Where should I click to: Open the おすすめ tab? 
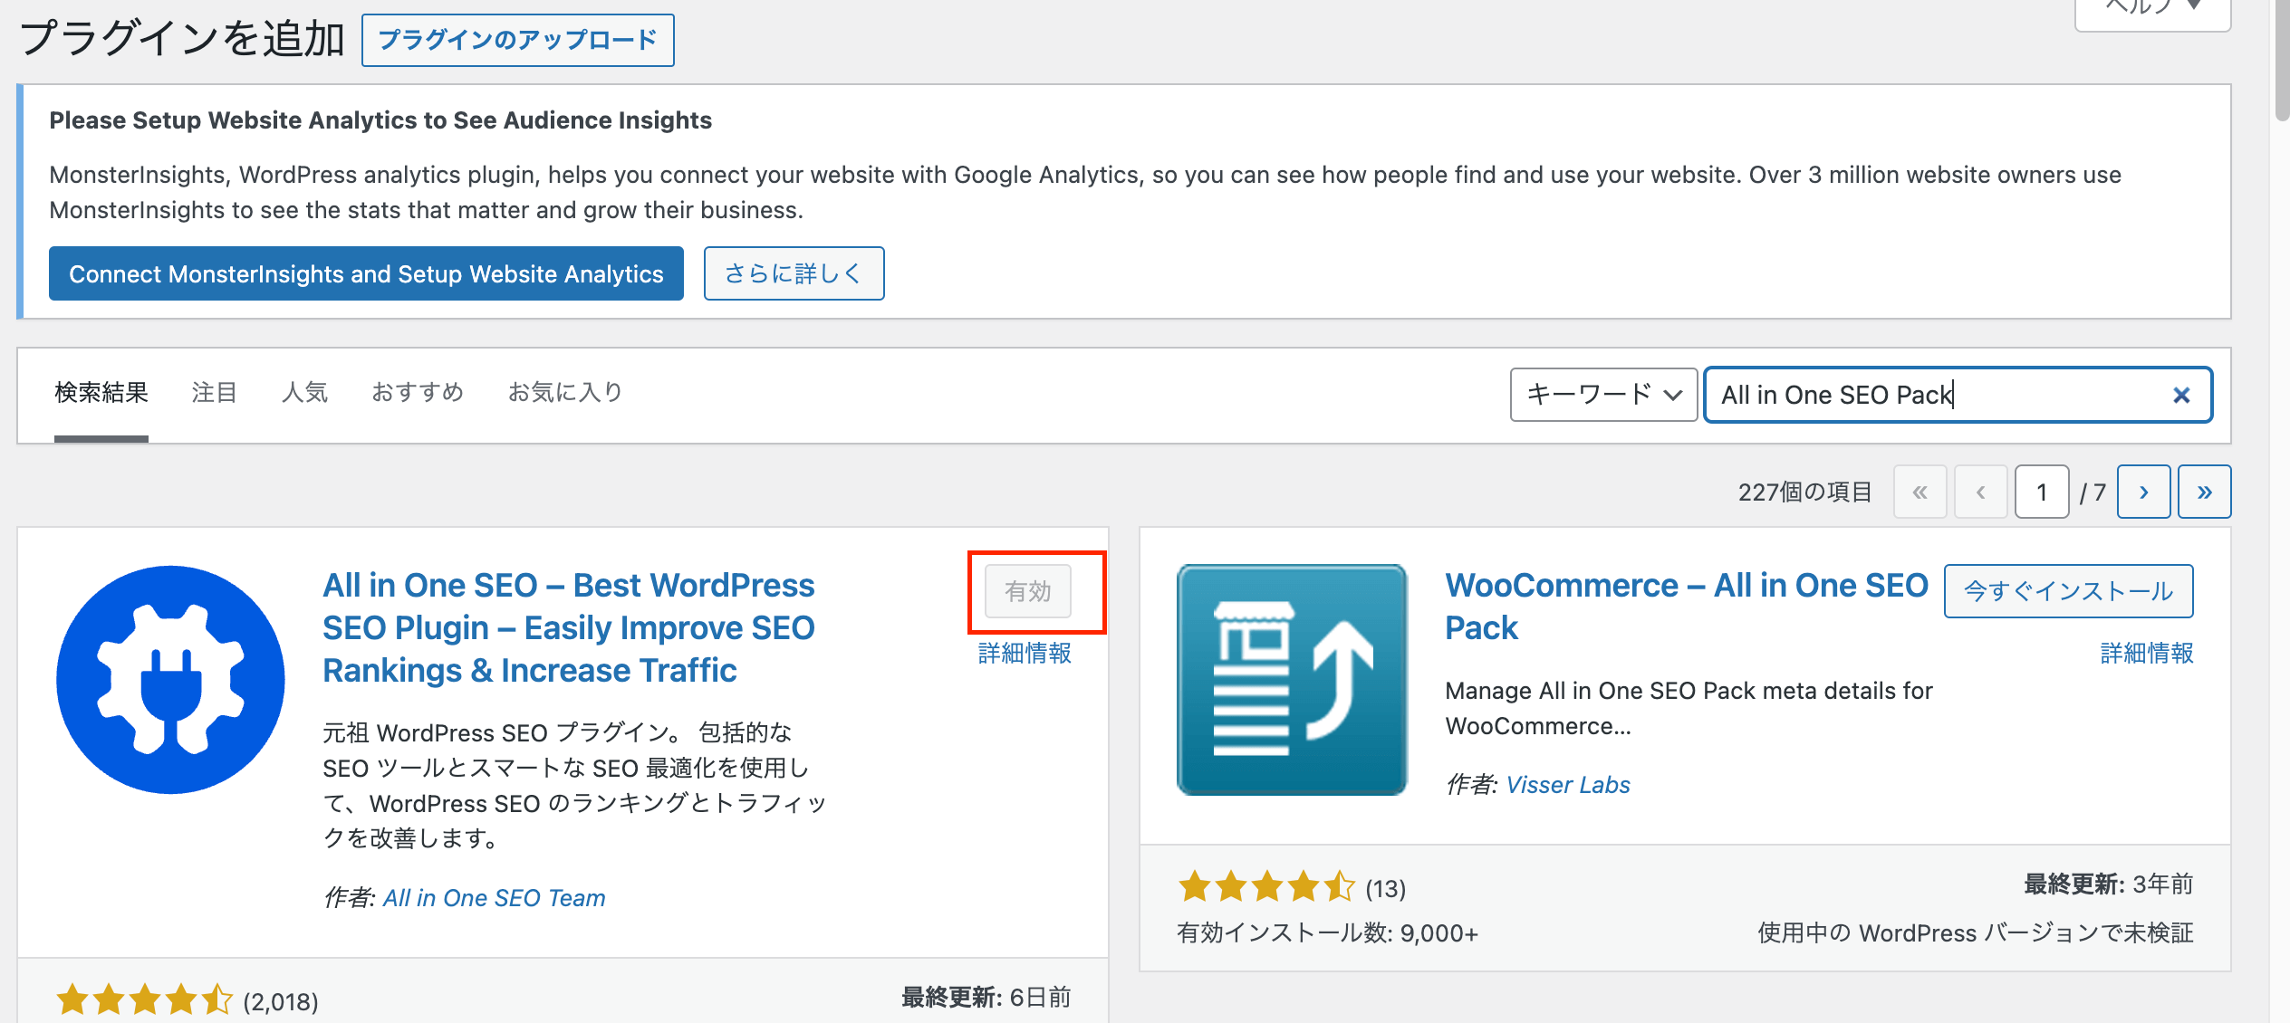(x=418, y=392)
